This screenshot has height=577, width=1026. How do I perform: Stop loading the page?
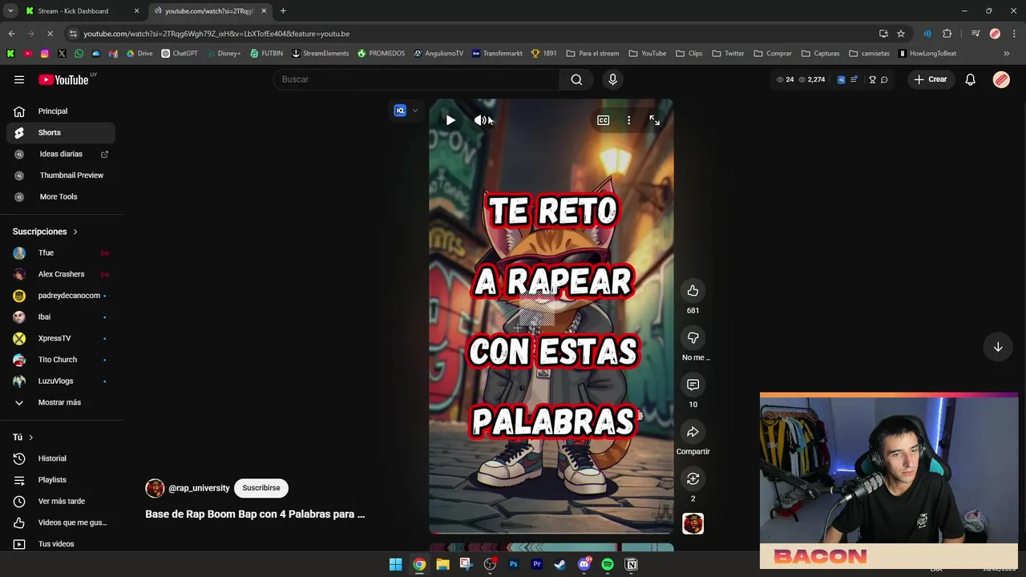click(50, 34)
